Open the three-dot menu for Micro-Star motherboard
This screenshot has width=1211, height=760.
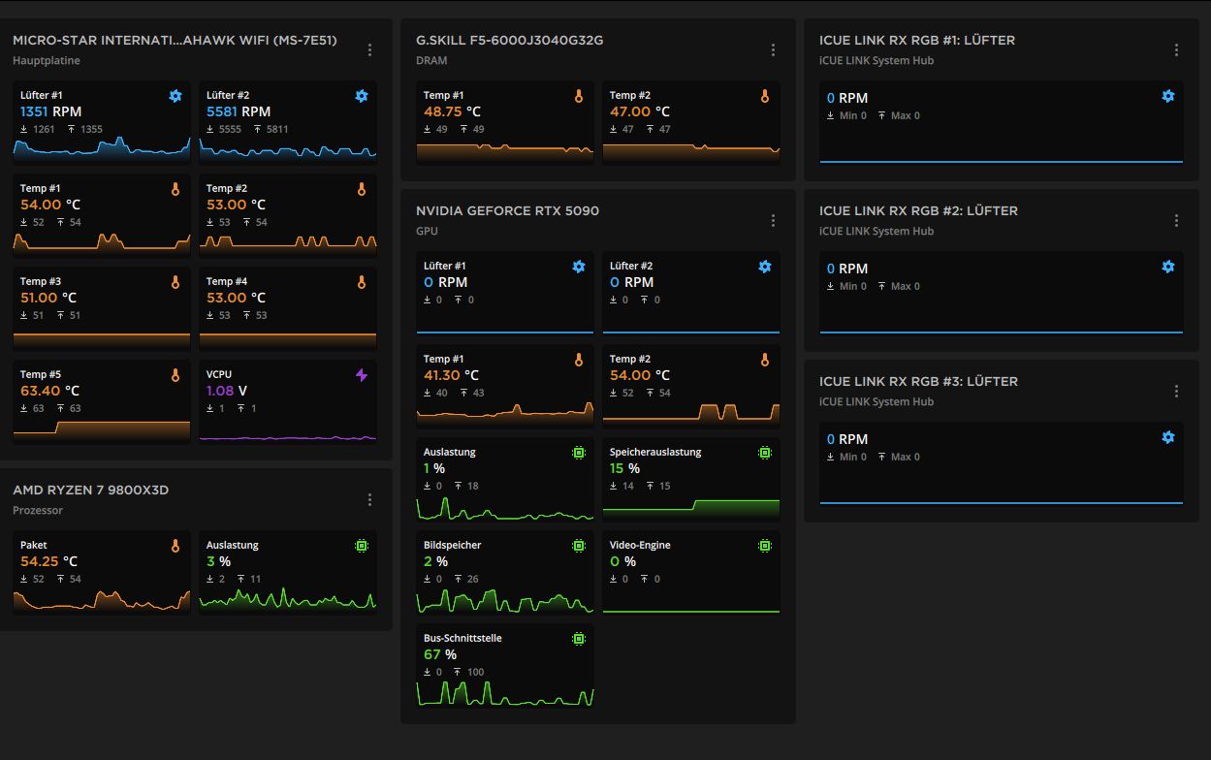[x=369, y=50]
